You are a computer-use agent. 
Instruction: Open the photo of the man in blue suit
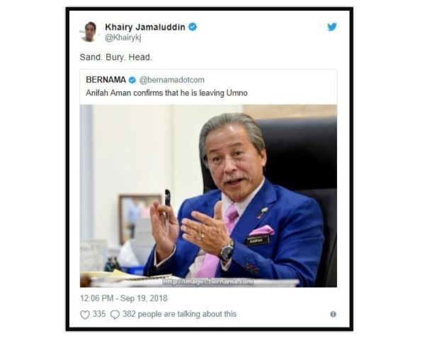[x=208, y=196]
